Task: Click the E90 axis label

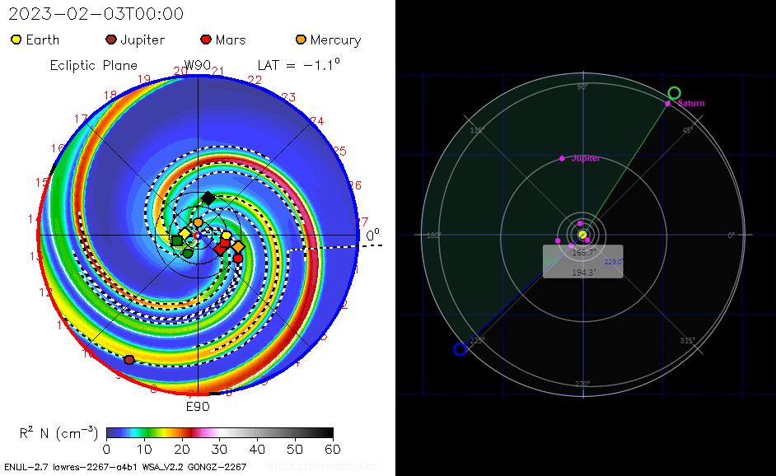Action: pos(198,406)
